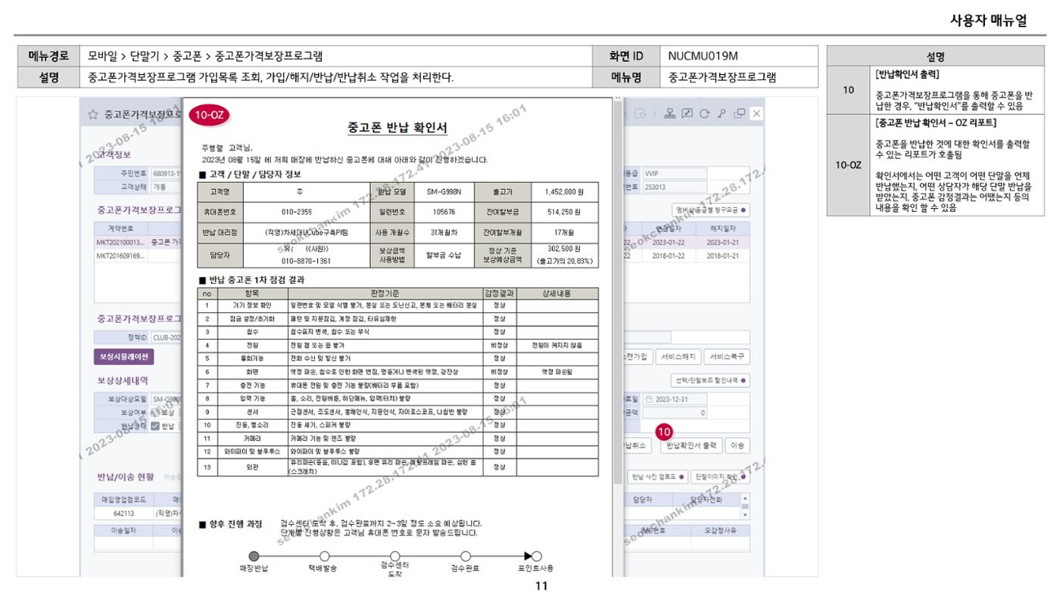1060x596 pixels.
Task: Click the 이송 button
Action: point(737,445)
